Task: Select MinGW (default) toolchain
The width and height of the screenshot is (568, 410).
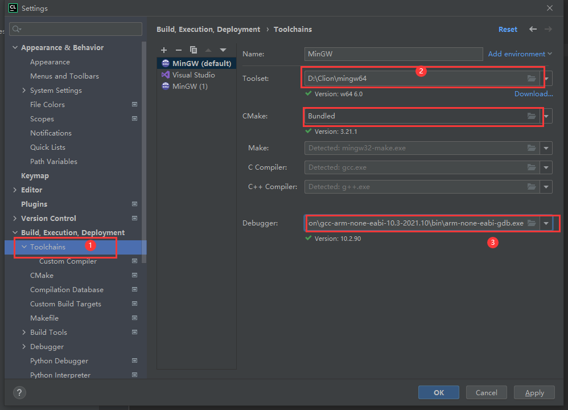Action: click(x=197, y=63)
